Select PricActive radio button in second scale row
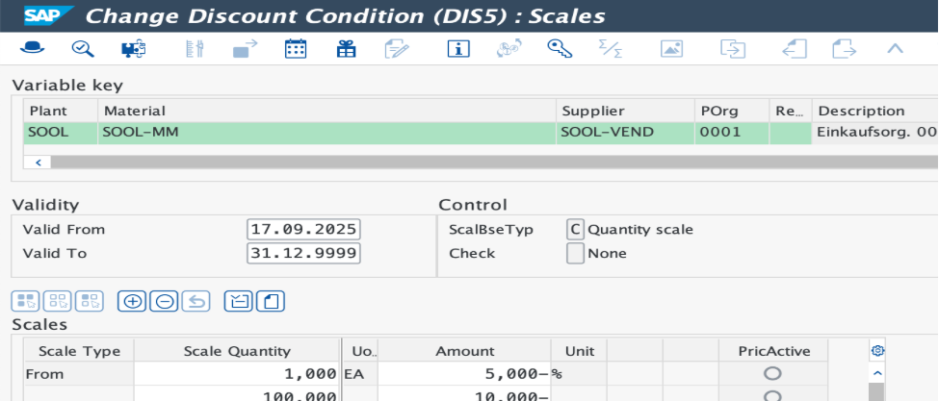The image size is (939, 401). pyautogui.click(x=771, y=395)
